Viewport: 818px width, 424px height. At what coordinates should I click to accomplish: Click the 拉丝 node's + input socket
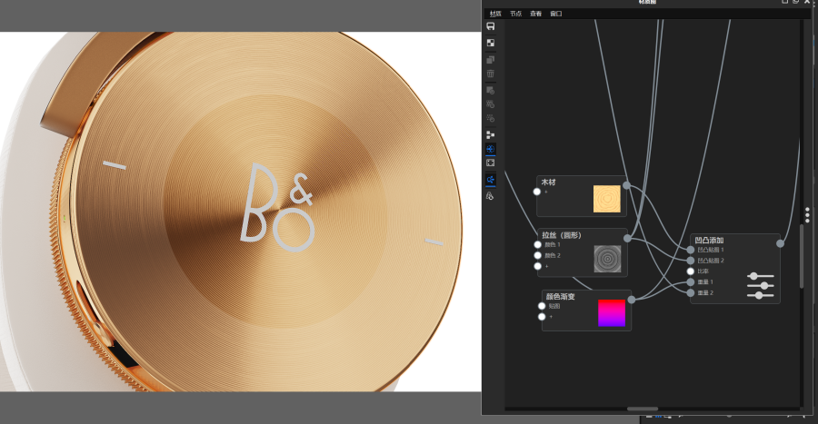coord(538,266)
